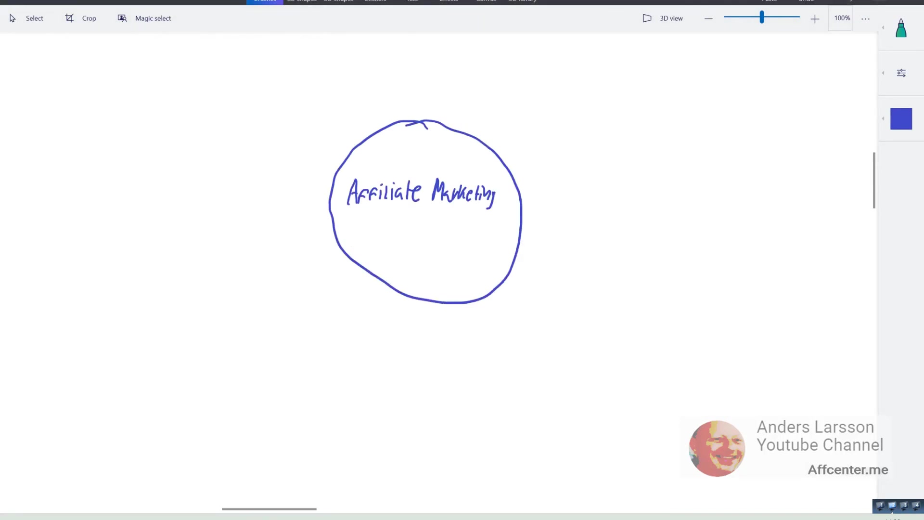Screen dimensions: 924x520
Task: Switch to virtual desktop 3
Action: [x=905, y=506]
